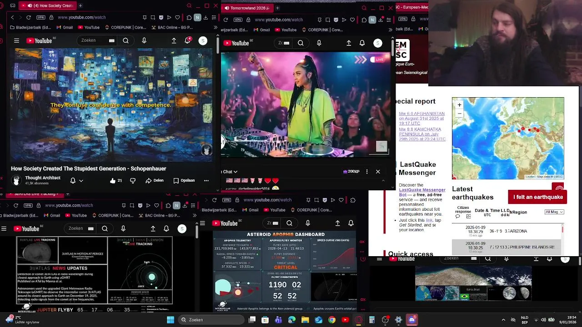Open volume control in system tray

coord(543,320)
